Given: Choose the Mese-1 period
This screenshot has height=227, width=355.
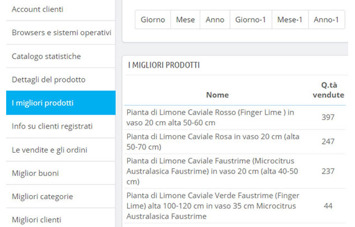Looking at the screenshot, I should point(290,20).
